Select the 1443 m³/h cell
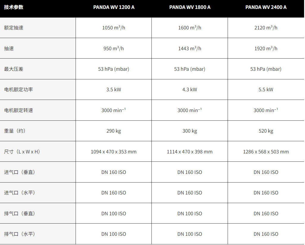Viewport: 305px width, 245px height. pyautogui.click(x=190, y=48)
